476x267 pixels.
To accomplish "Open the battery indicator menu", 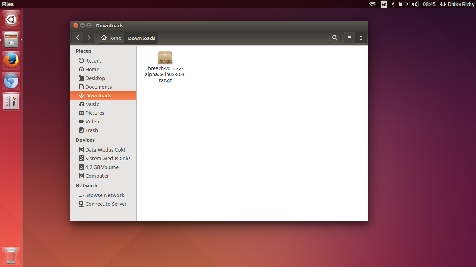I will click(403, 4).
